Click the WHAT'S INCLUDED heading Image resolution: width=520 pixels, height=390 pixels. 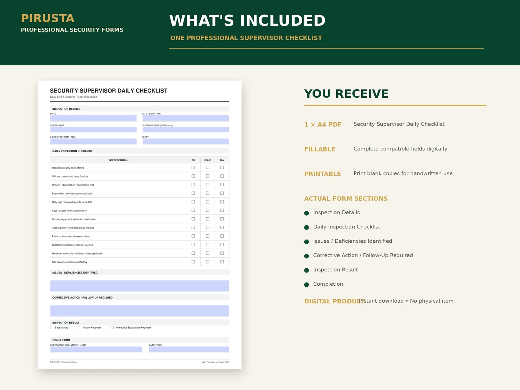pyautogui.click(x=248, y=20)
